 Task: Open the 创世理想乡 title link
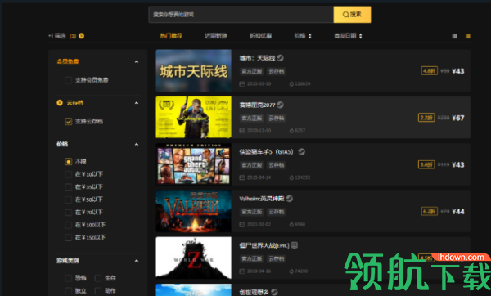point(254,292)
